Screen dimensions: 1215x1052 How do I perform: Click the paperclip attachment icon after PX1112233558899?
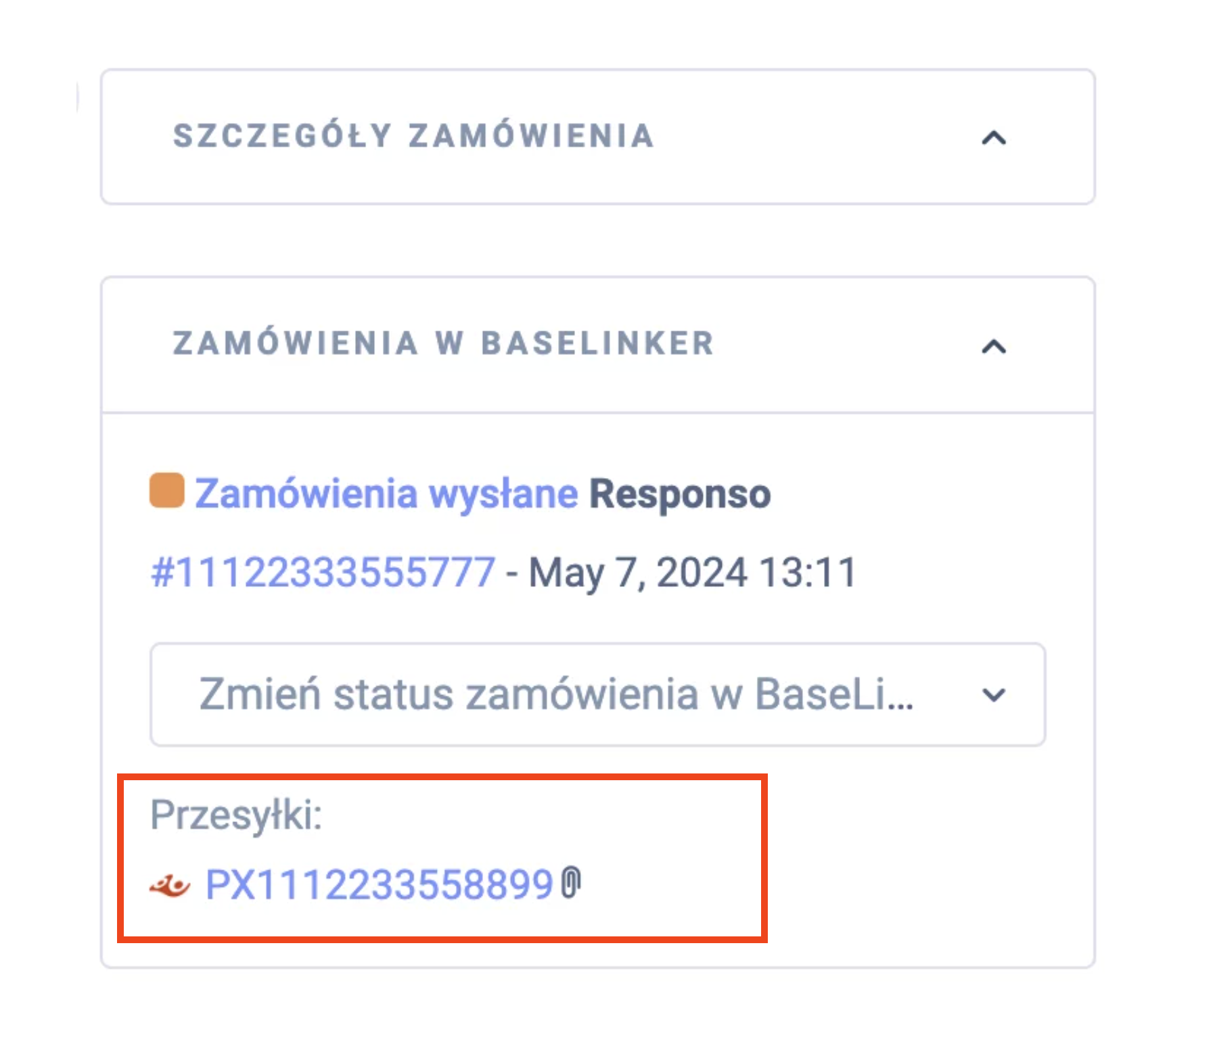pos(572,882)
